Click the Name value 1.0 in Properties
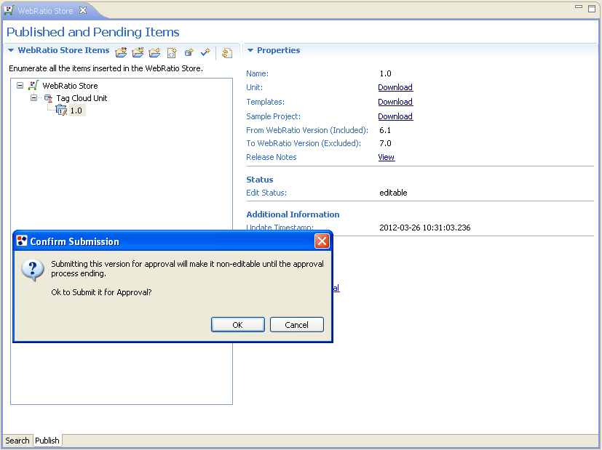Viewport: 602px width, 450px height. (x=386, y=73)
